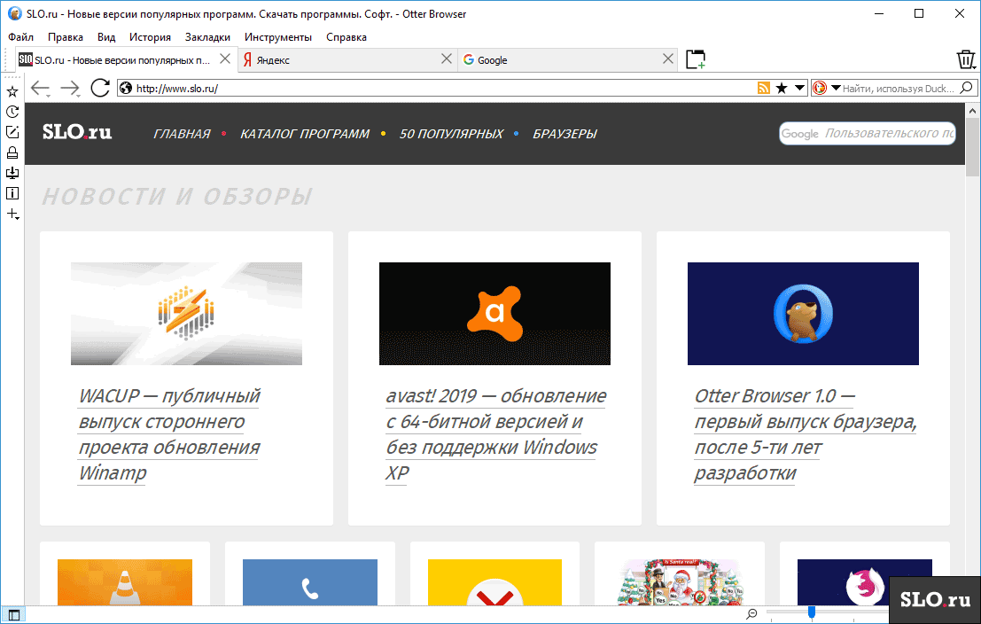Toggle sidebar panel button in status bar

click(14, 614)
